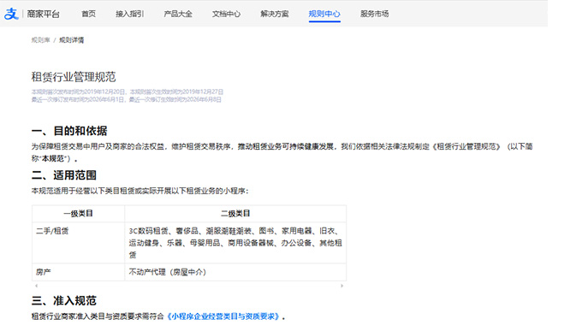Open 接入指引 navigation menu
This screenshot has height=325, width=582.
pyautogui.click(x=129, y=14)
